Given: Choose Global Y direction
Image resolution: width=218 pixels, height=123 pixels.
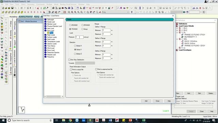Looking at the screenshot, I should [x=75, y=50].
